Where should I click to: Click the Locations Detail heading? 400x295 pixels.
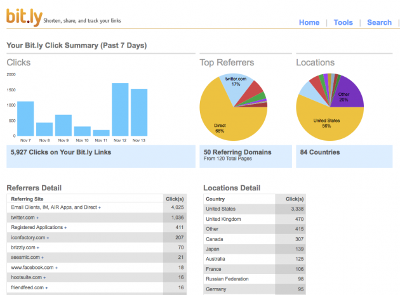[232, 188]
